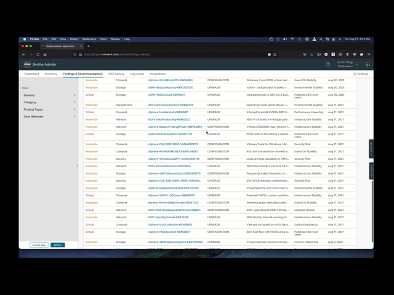This screenshot has height=295, width=394.
Task: Open finding vSAN-PSODdedupblock link
Action: [170, 134]
